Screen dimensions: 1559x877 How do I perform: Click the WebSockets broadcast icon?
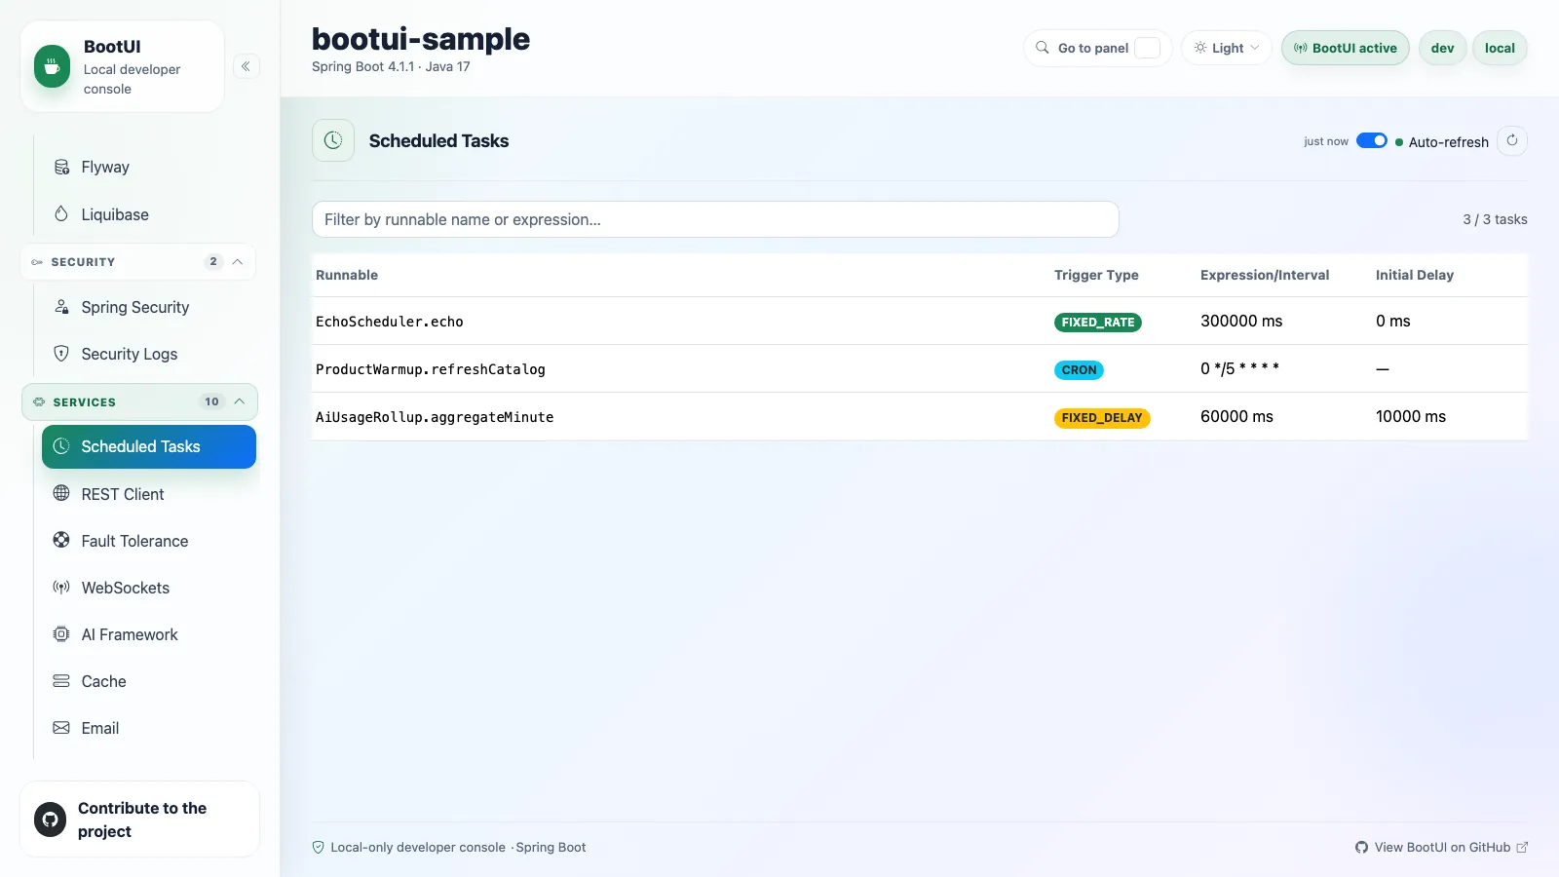point(61,587)
